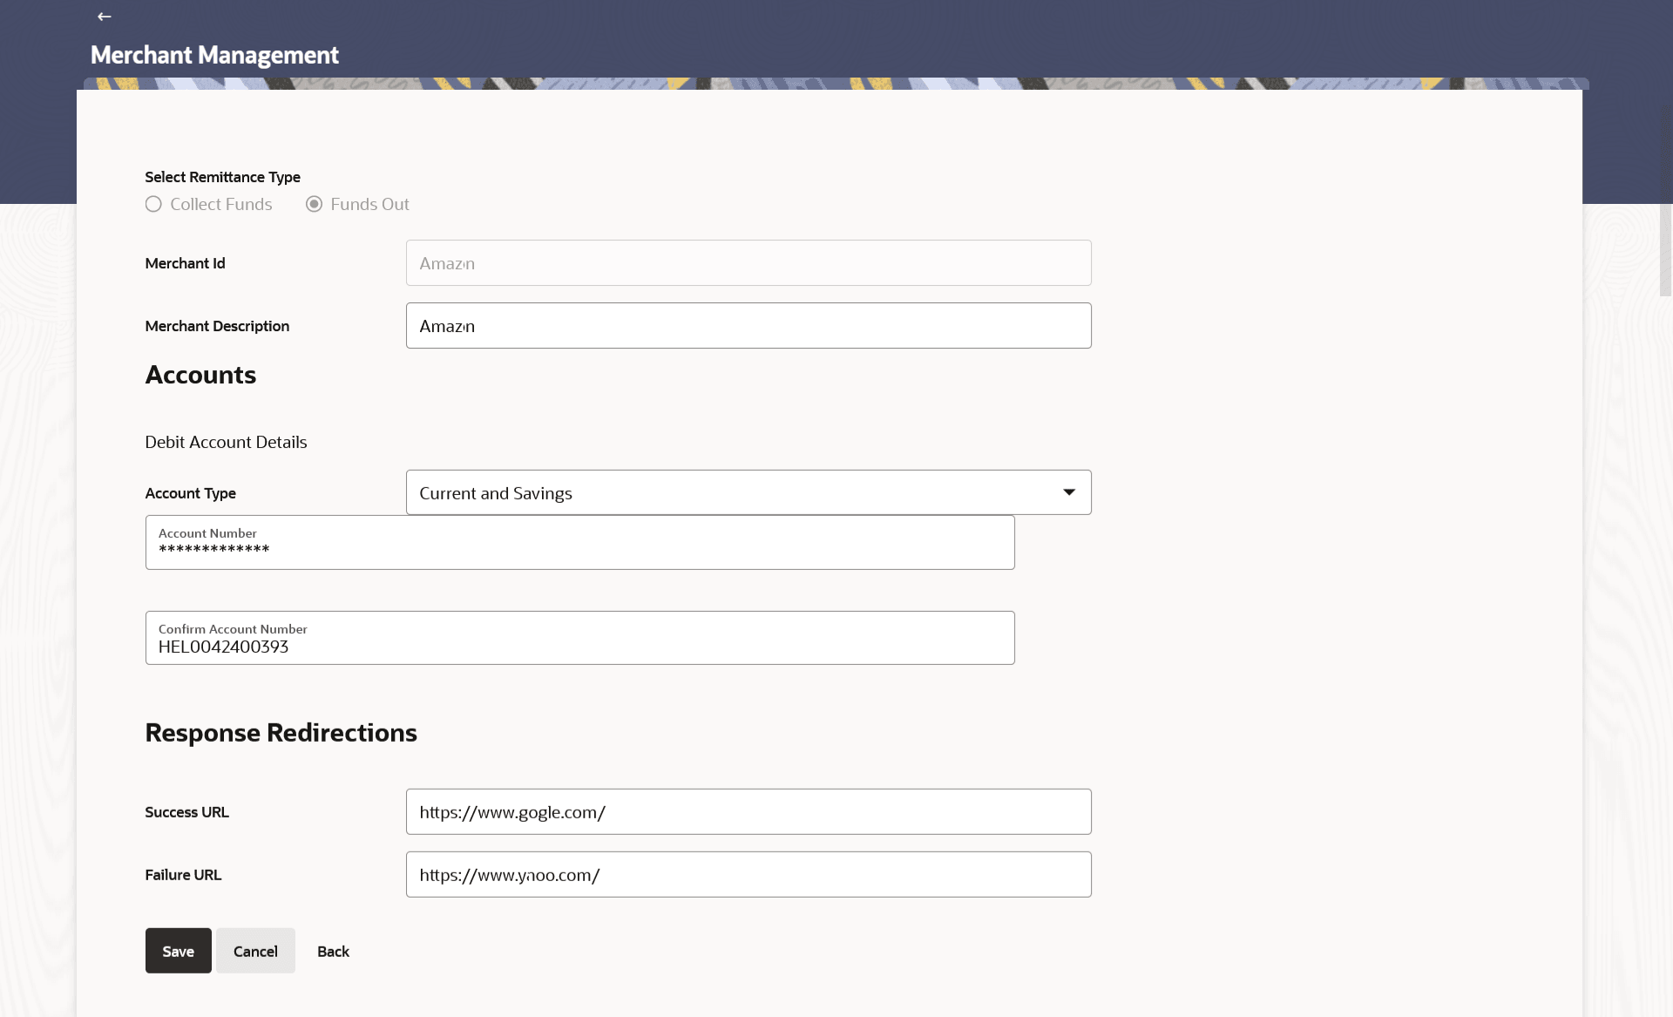This screenshot has height=1017, width=1673.
Task: Click the Collect Funds label text
Action: pos(221,204)
